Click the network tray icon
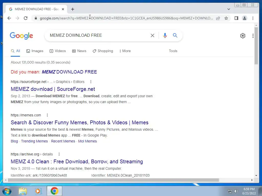Screen dimensions: 262x196 coord(230,191)
